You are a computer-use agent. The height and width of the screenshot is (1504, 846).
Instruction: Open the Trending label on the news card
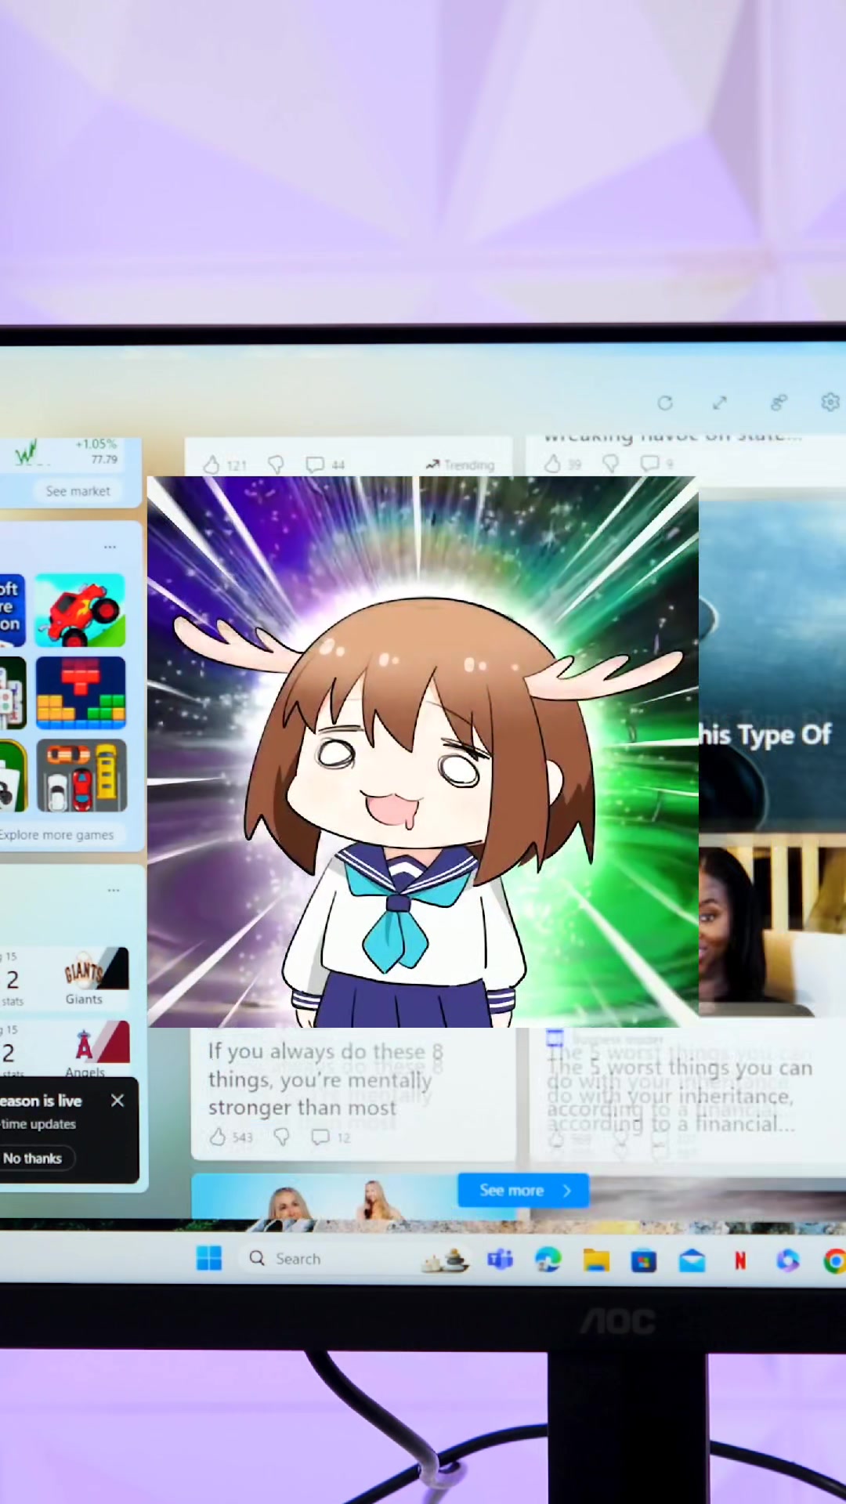pos(460,465)
